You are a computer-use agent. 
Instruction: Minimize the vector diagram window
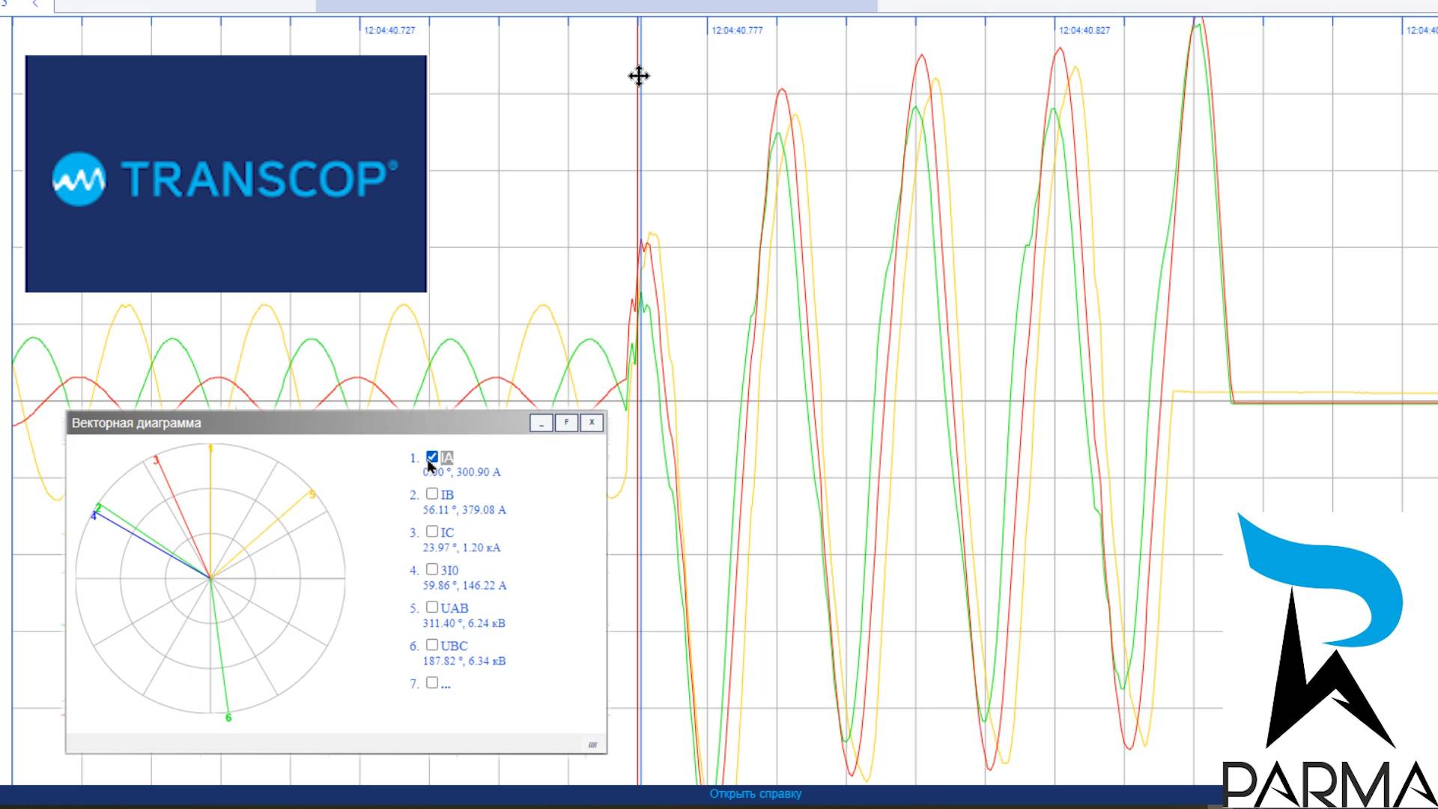point(541,422)
